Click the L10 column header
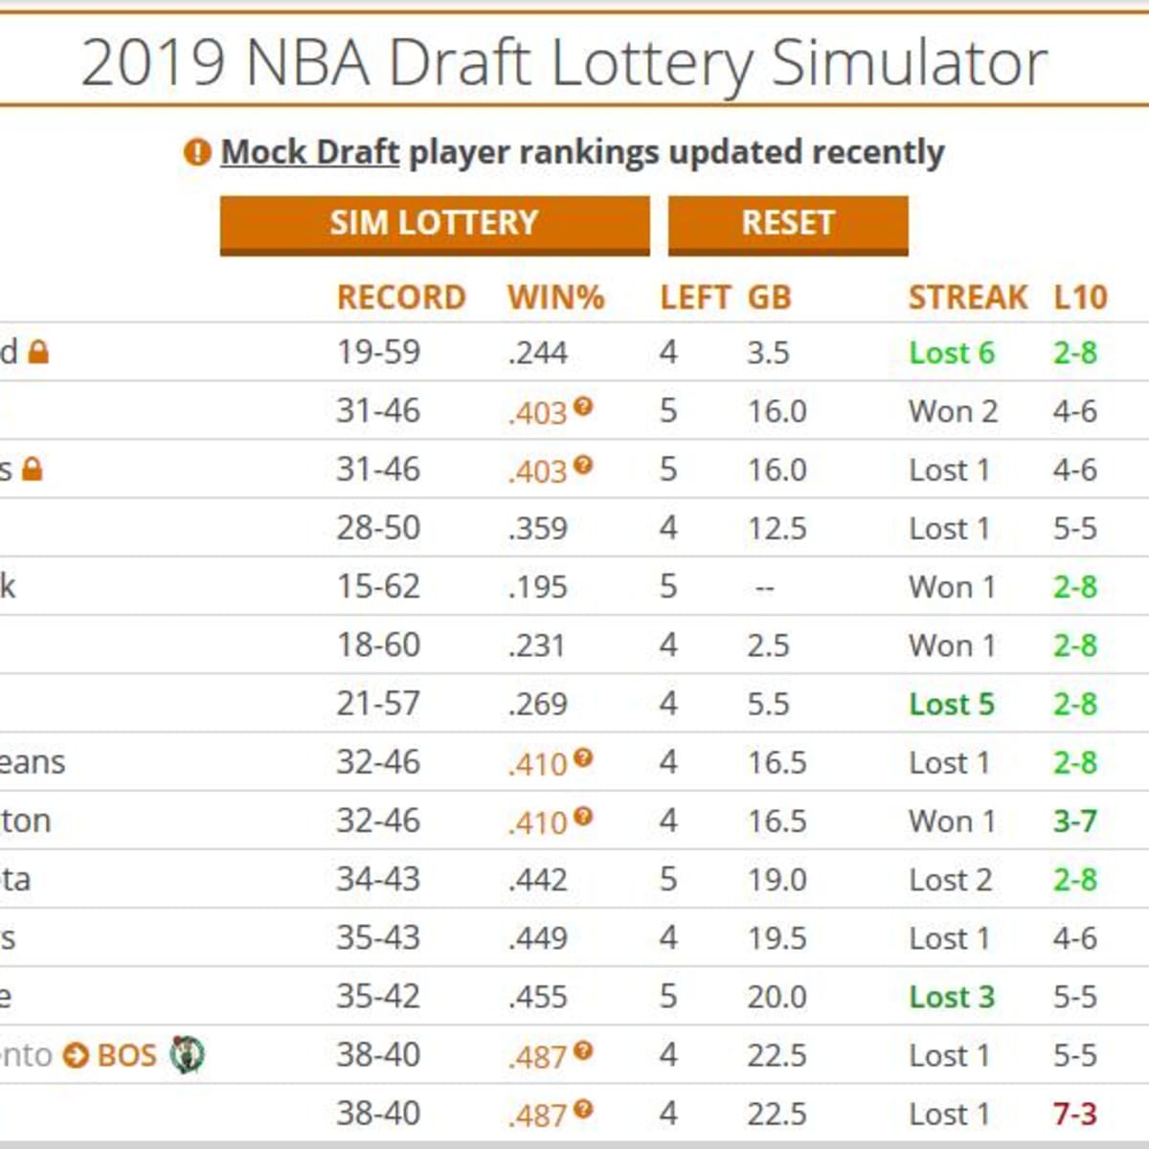Screen dimensions: 1149x1149 [x=1080, y=298]
